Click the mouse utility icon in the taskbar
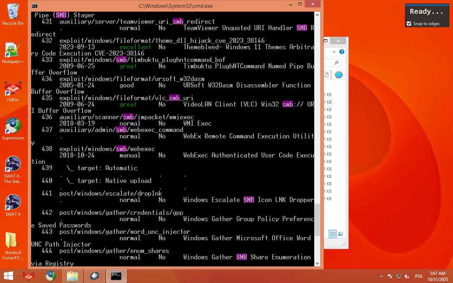This screenshot has width=453, height=283. tap(94, 276)
